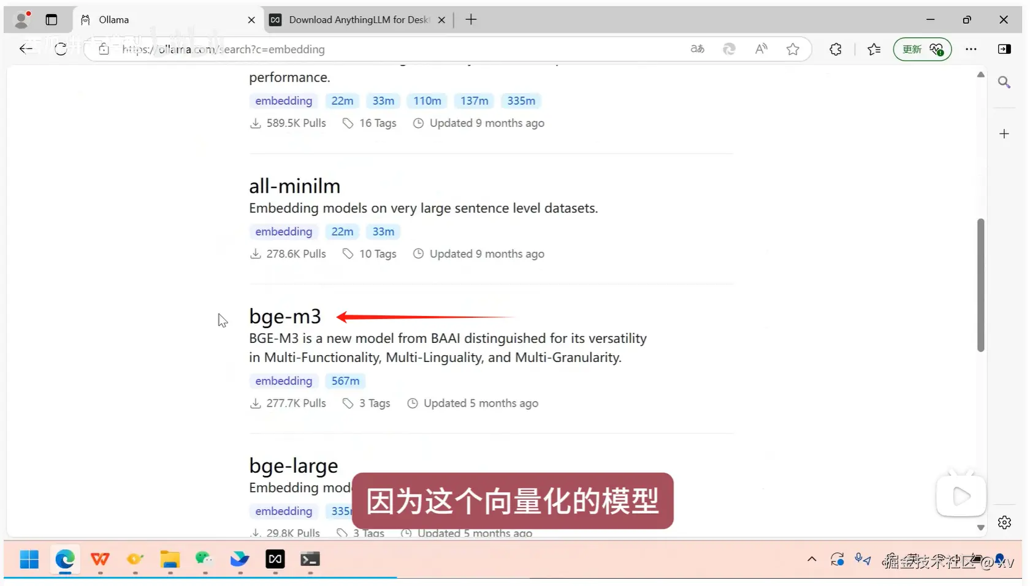Close the Download AnythingLLM tab
Screen dimensions: 1030x586
click(441, 20)
